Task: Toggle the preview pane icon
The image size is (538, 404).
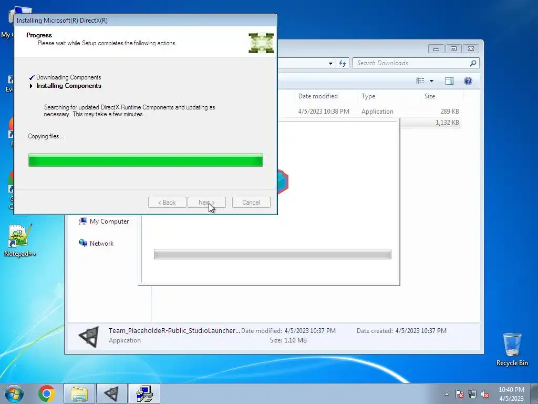Action: pos(449,80)
